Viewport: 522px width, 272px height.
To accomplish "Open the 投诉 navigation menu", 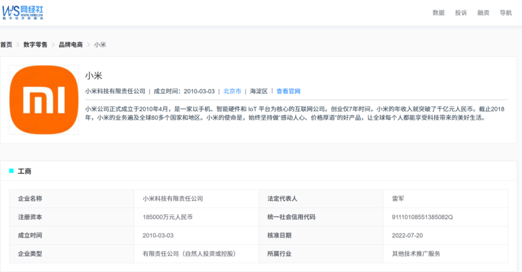I will pos(461,13).
